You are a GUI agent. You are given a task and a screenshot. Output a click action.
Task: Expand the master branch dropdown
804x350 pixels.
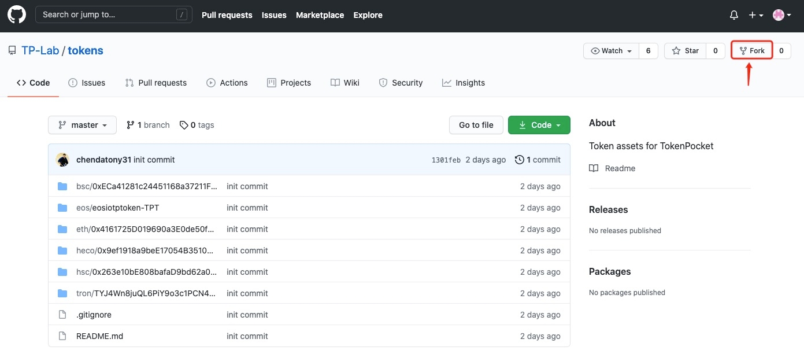click(82, 125)
